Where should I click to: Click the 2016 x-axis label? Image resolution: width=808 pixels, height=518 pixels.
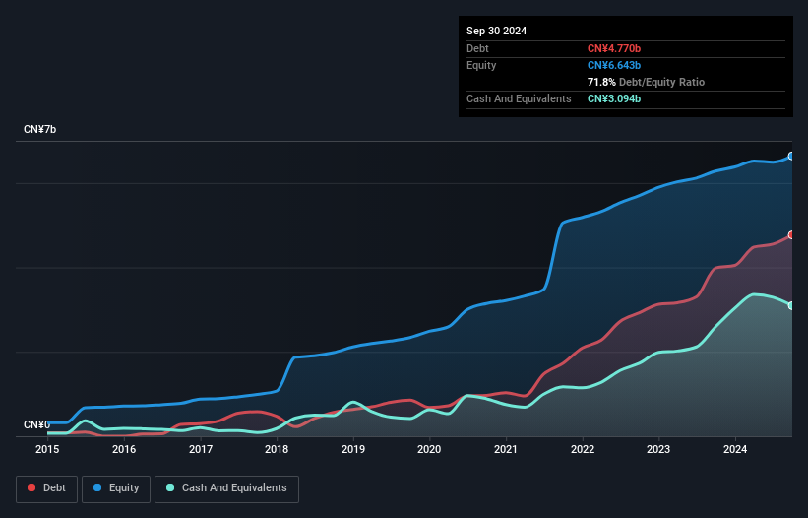tap(124, 449)
